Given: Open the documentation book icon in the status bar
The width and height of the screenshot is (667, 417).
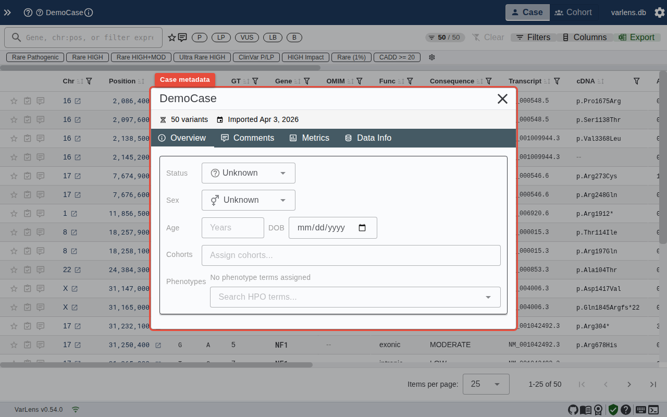Looking at the screenshot, I should tap(585, 410).
